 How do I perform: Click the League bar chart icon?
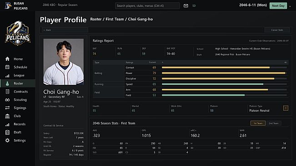[x=7, y=75]
